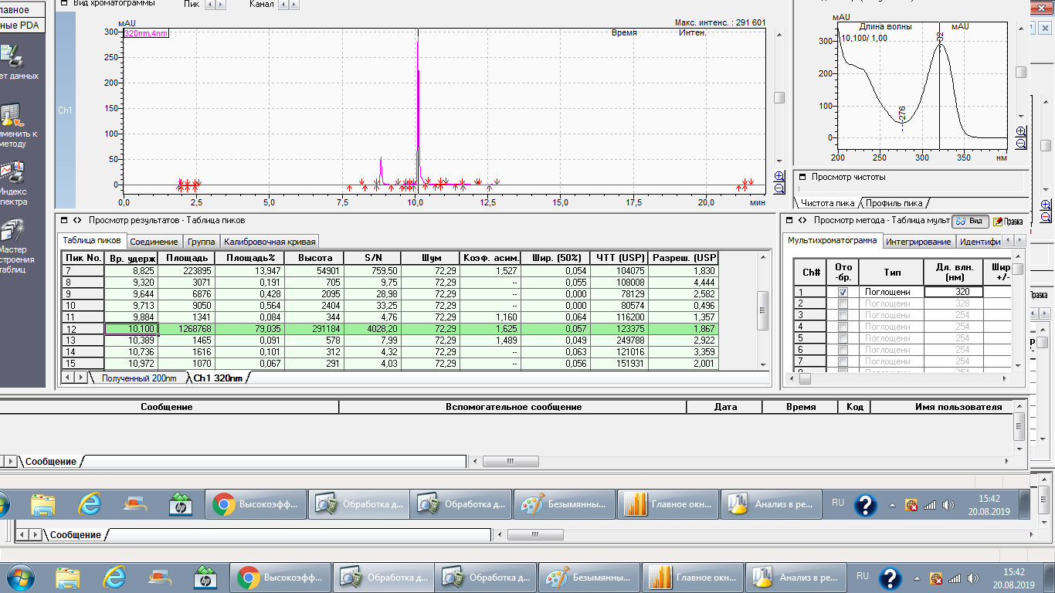This screenshot has height=593, width=1055.
Task: Launch the table build wizard icon
Action: [x=11, y=232]
